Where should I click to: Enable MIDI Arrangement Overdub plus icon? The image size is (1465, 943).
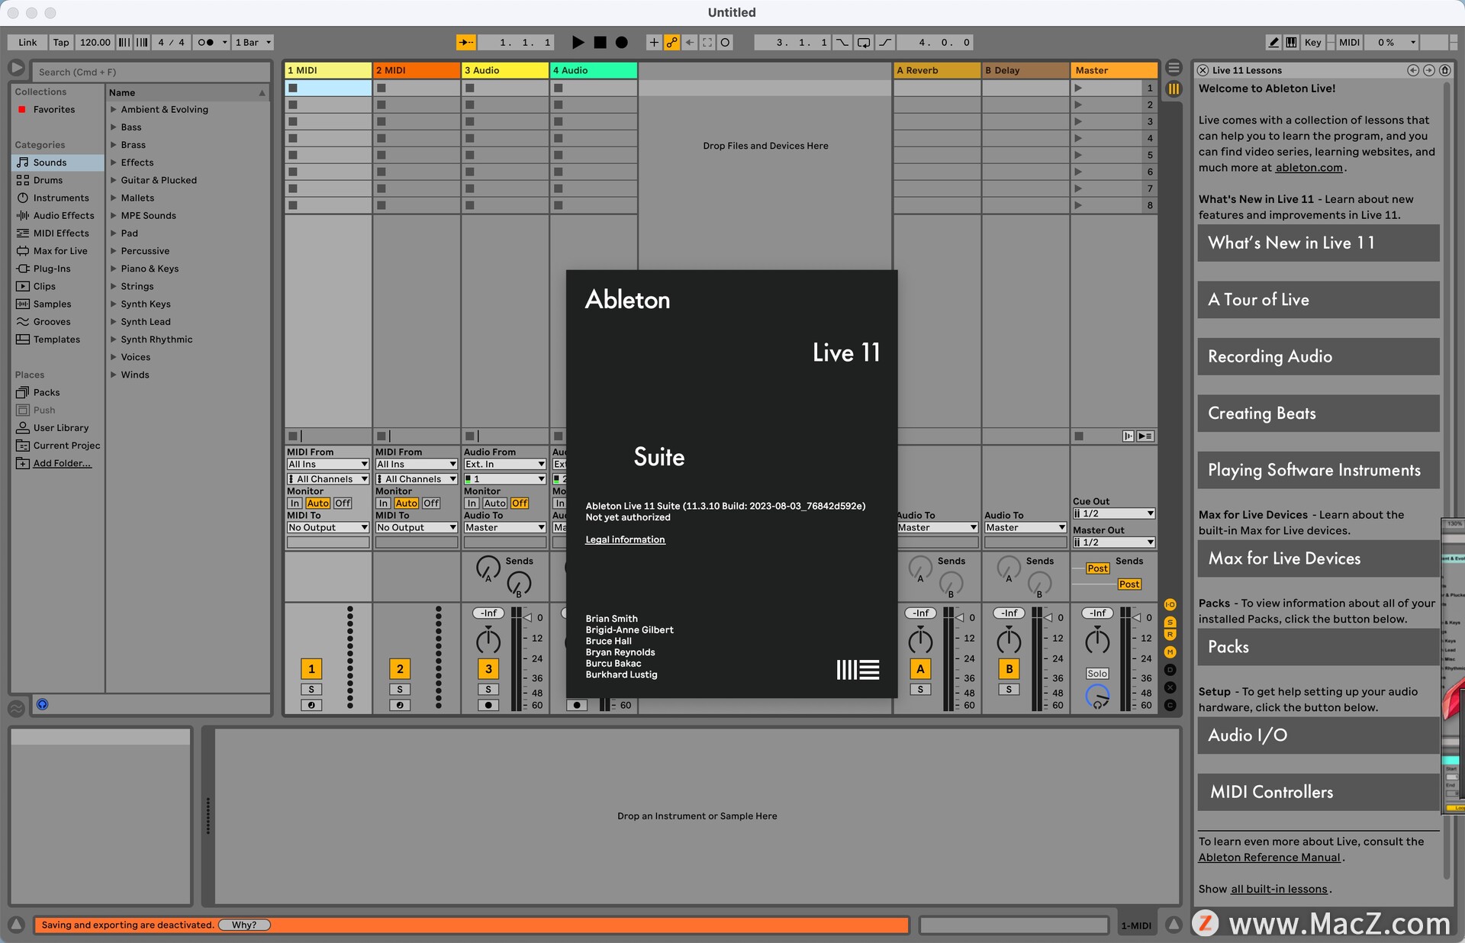[654, 43]
